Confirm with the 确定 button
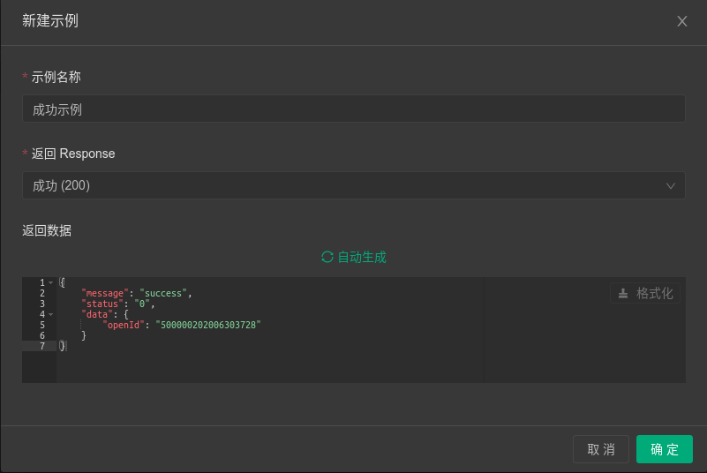The width and height of the screenshot is (707, 473). pyautogui.click(x=665, y=449)
